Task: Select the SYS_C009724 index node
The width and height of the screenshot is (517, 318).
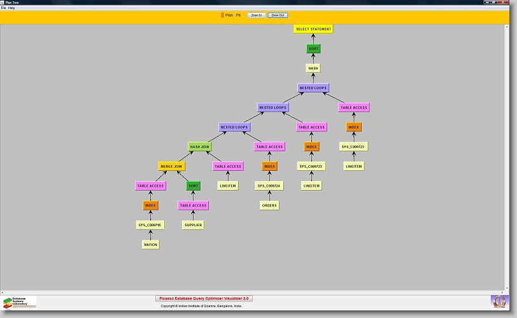Action: (x=269, y=186)
